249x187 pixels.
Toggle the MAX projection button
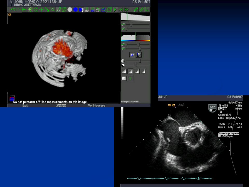tap(139, 55)
